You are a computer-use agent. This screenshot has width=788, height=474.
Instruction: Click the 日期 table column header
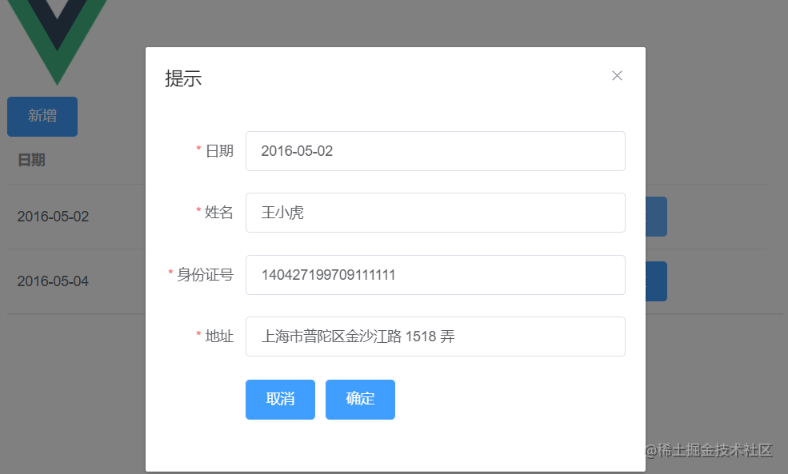tap(32, 160)
